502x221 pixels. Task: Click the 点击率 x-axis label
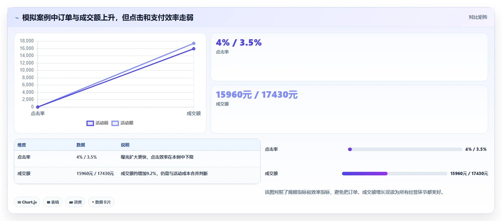[37, 113]
